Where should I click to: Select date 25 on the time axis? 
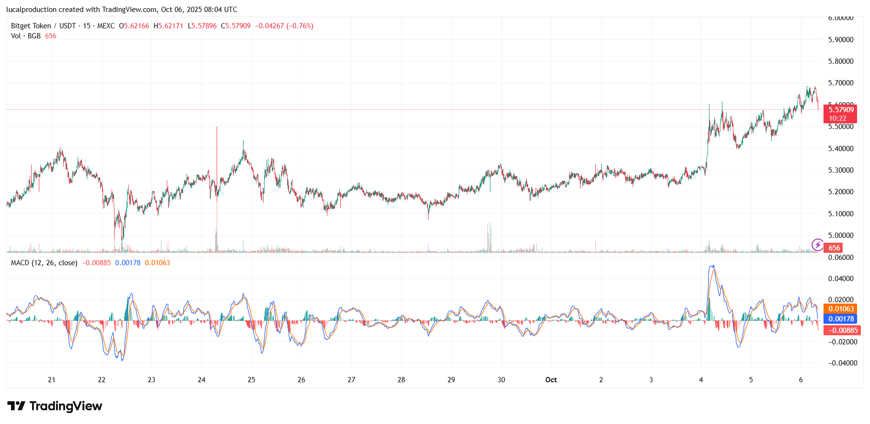coord(251,380)
